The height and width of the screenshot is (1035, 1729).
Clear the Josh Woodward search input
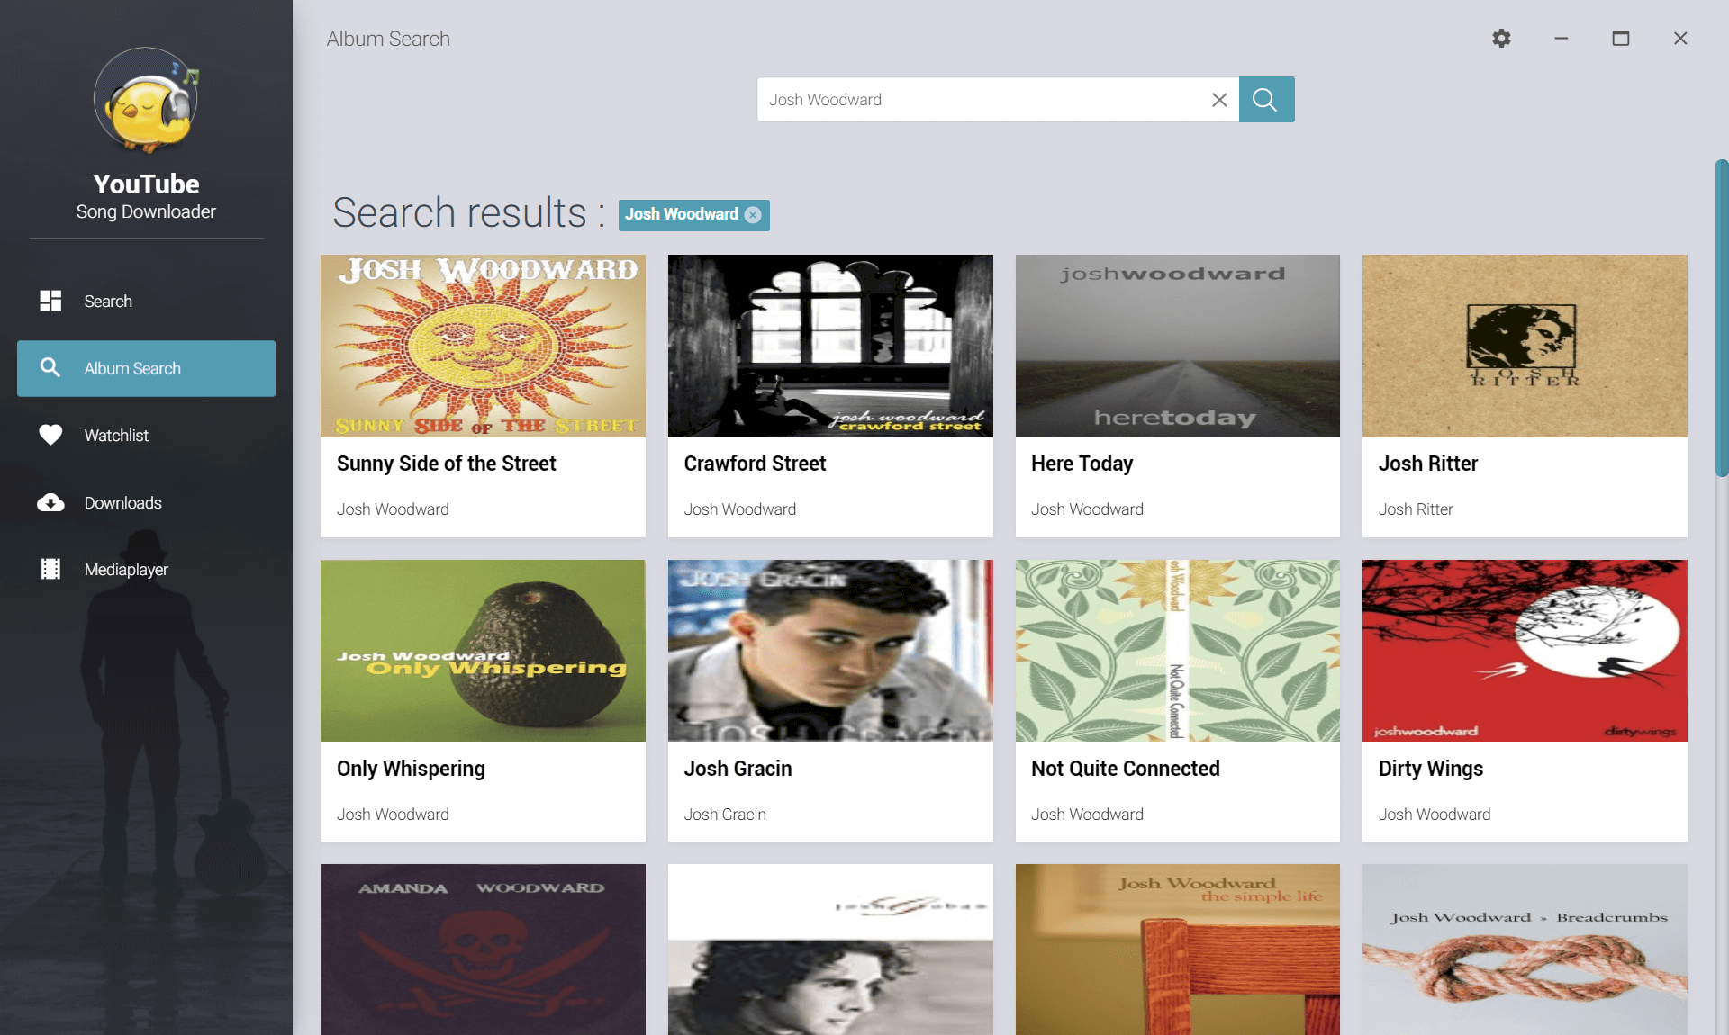coord(1217,100)
